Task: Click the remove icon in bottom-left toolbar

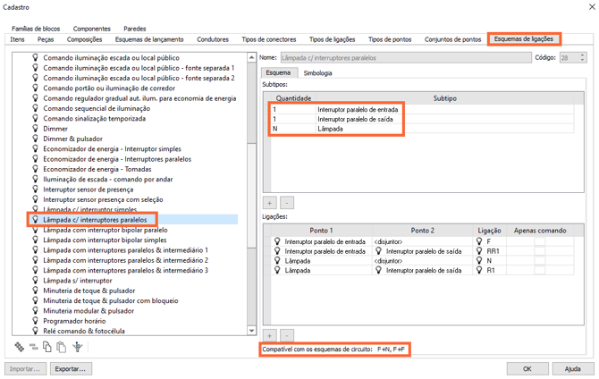Action: [33, 347]
